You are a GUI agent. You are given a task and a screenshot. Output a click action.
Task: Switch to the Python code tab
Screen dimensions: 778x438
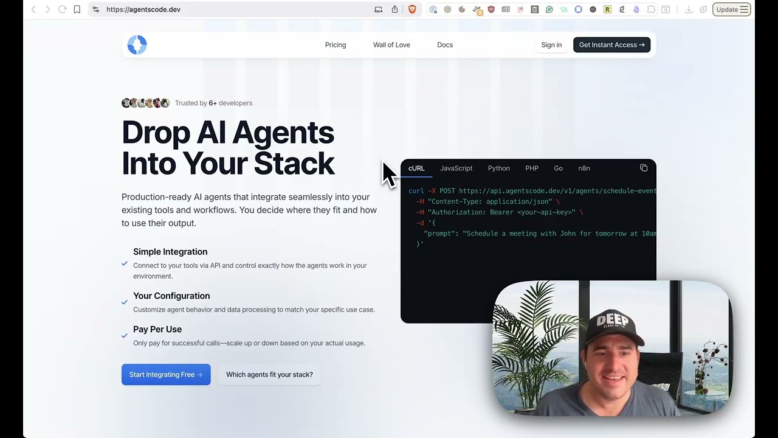point(498,168)
